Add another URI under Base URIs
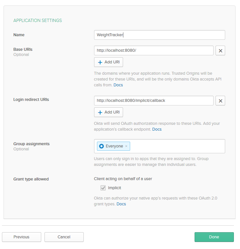240x249 pixels. coord(109,62)
